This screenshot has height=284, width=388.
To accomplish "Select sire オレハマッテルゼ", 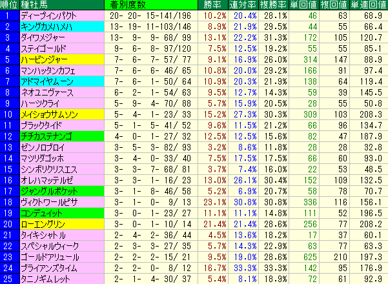I will (62, 180).
